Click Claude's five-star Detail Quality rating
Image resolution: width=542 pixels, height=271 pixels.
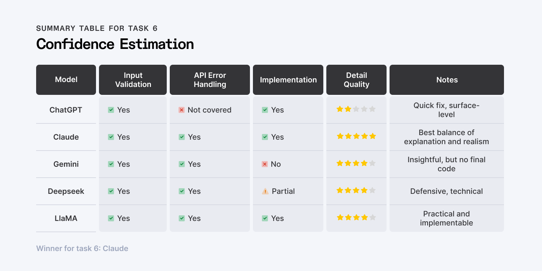[x=356, y=136]
